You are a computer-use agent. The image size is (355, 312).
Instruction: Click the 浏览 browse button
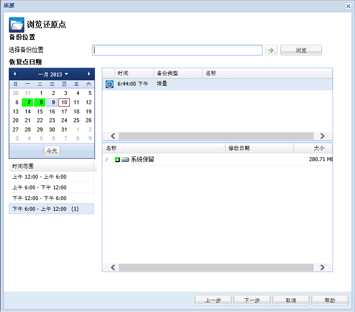(301, 50)
